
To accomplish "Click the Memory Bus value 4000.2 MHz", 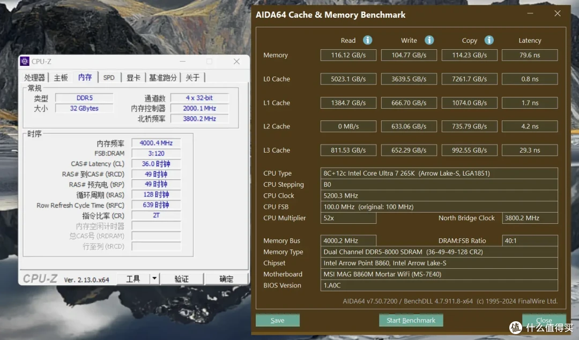I will click(348, 240).
